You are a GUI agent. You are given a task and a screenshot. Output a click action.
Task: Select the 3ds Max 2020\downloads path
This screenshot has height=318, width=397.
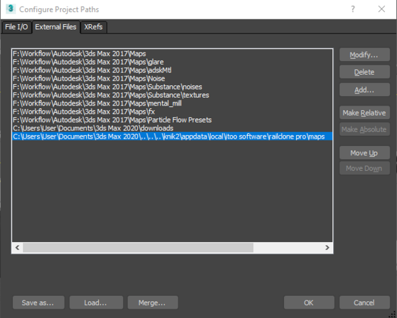pos(172,128)
